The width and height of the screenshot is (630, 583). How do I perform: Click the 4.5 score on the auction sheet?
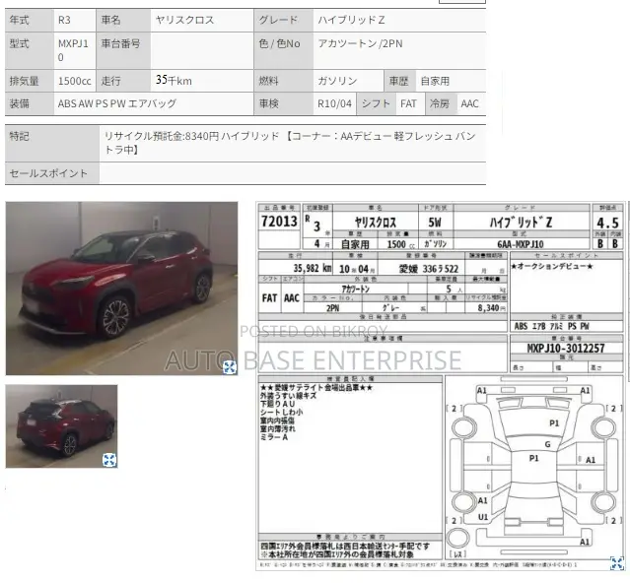tap(607, 223)
